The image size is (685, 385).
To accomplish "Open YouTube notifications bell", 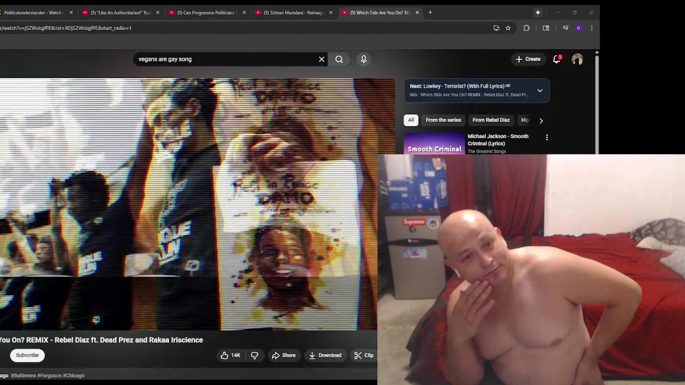I will [557, 59].
